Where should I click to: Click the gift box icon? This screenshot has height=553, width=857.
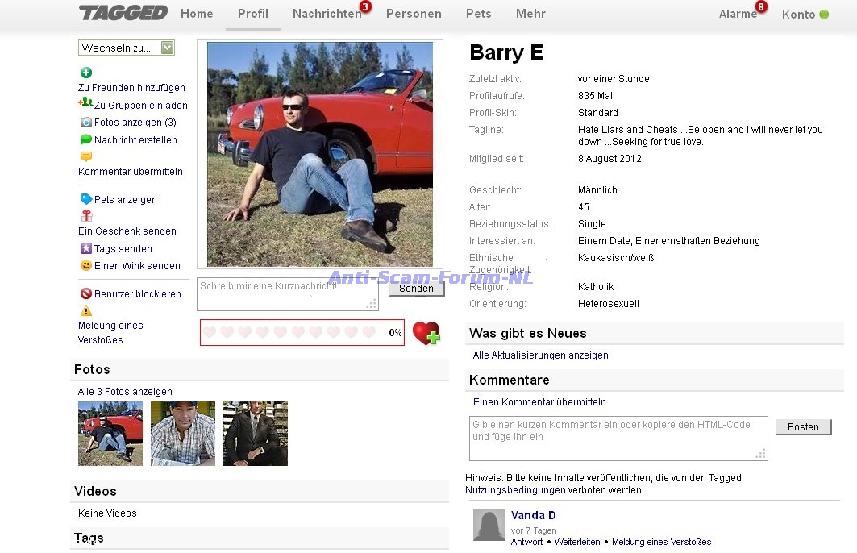coord(86,216)
